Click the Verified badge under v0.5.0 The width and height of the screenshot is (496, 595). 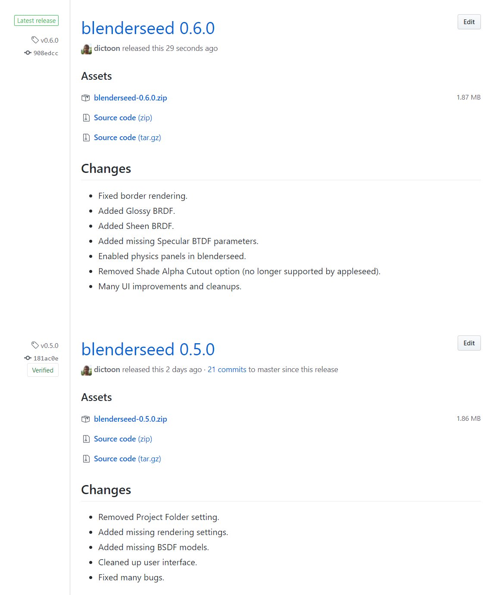tap(42, 370)
